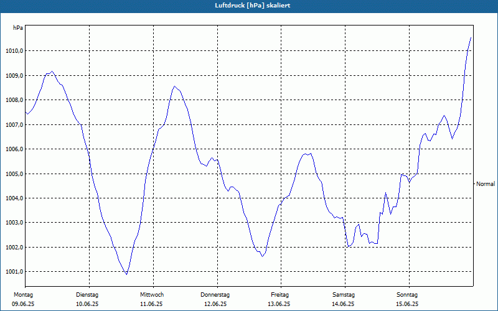Select the 1005,0 axis value
Viewport: 498px width, 311px height.
point(14,174)
